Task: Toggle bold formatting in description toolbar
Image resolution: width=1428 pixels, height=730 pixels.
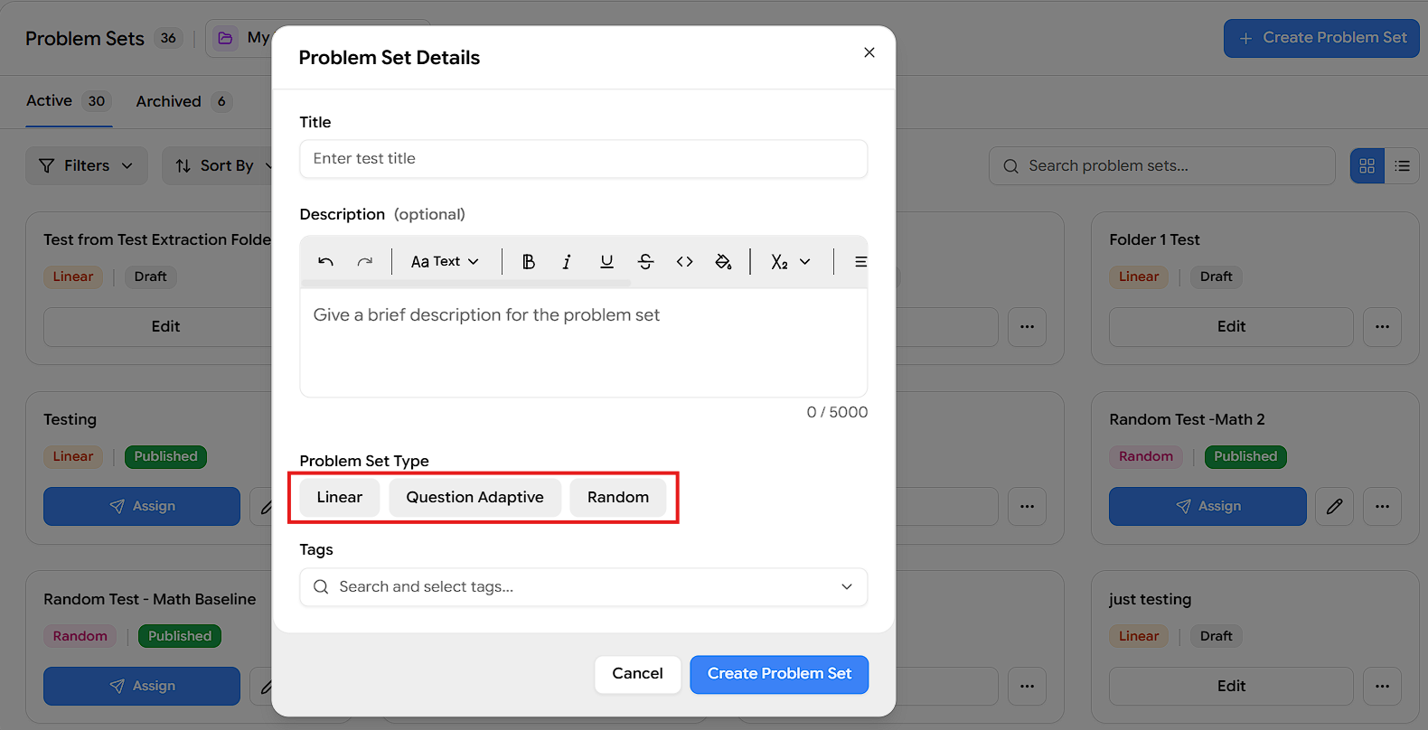Action: pos(529,262)
